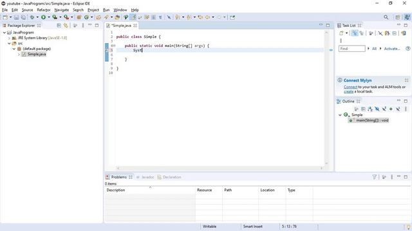Viewport: 412px width, 231px height.
Task: Open the Debug button dropdown arrow
Action: coord(37,17)
